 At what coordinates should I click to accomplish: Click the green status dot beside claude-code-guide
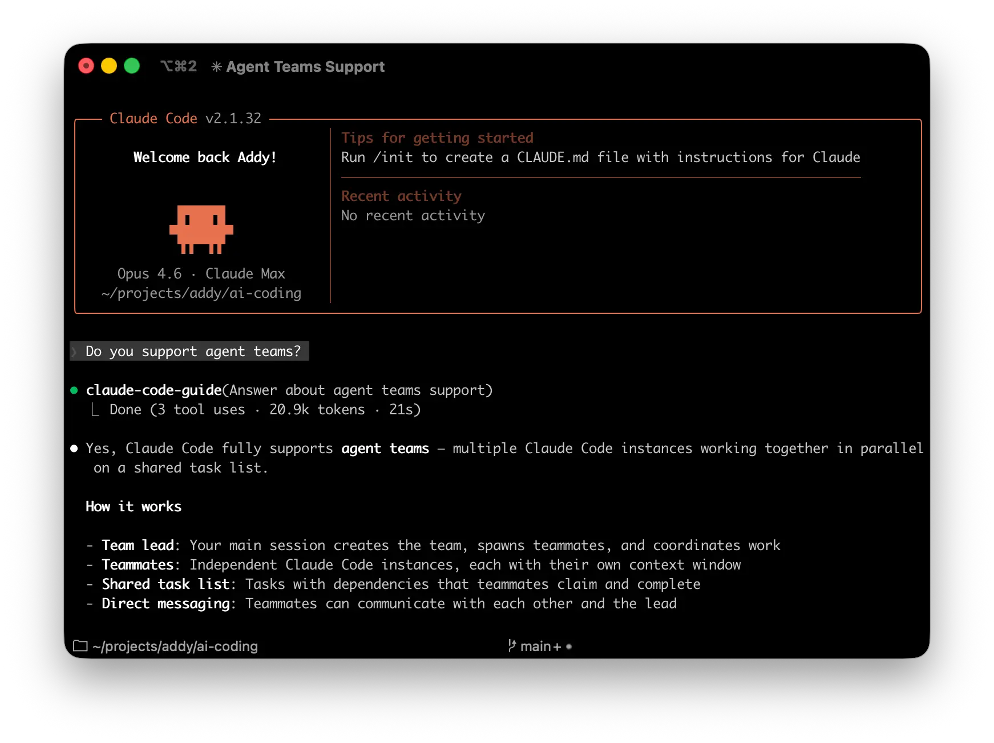[x=74, y=390]
